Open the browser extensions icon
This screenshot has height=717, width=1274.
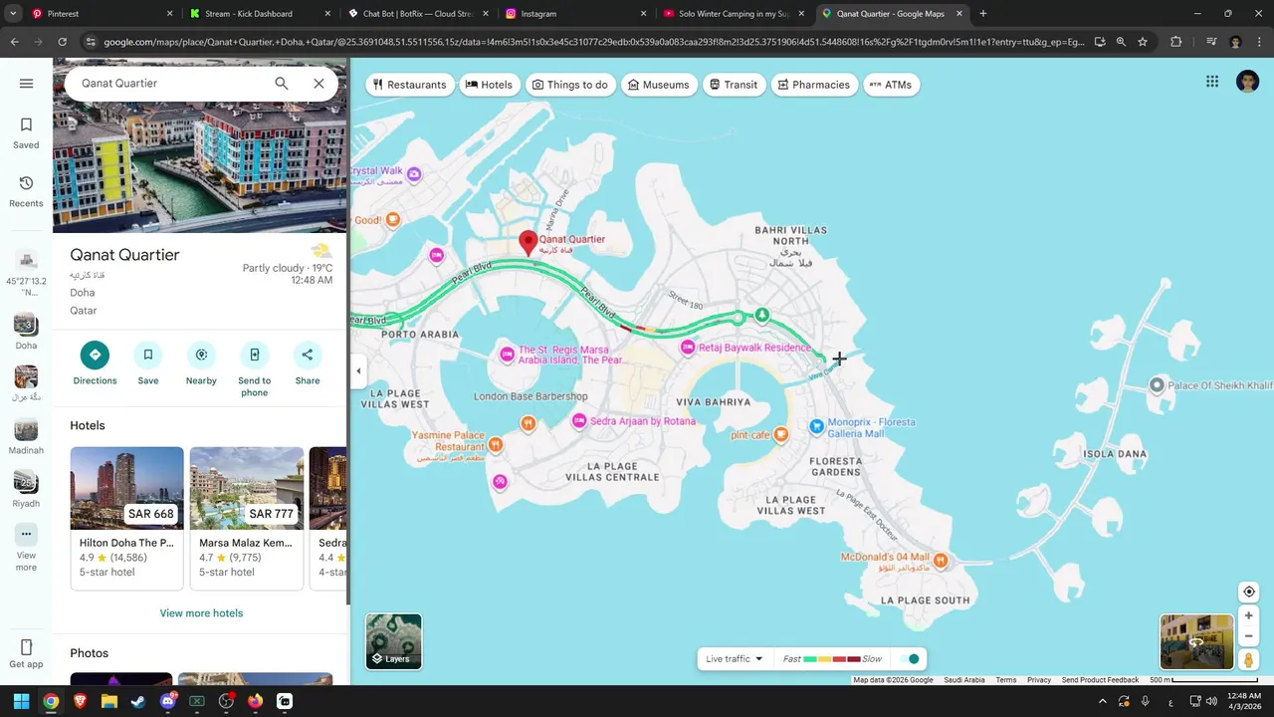pyautogui.click(x=1175, y=42)
